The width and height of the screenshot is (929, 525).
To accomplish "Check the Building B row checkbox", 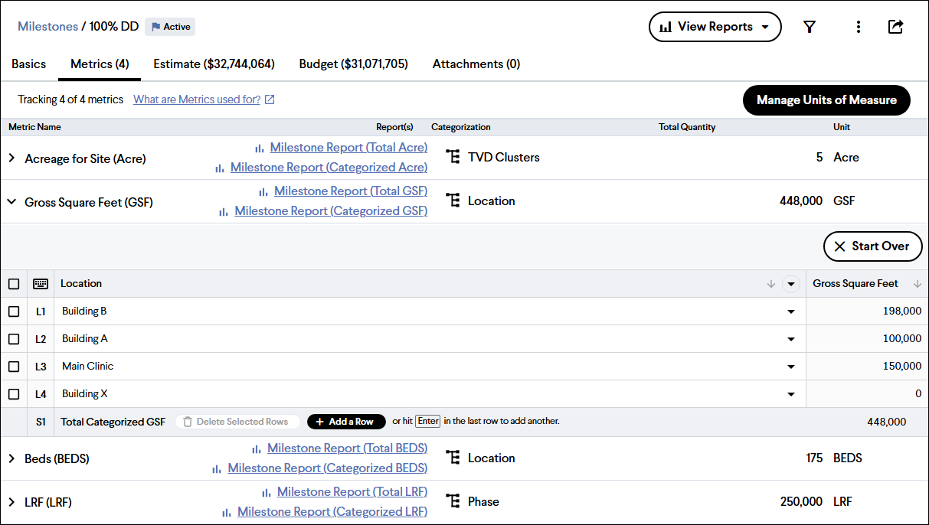I will tap(14, 311).
